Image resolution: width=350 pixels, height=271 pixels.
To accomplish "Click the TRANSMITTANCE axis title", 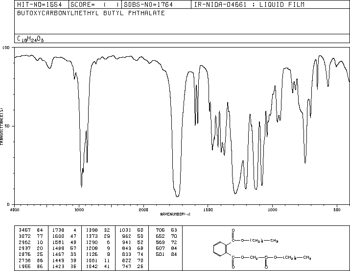I will pyautogui.click(x=1, y=126).
